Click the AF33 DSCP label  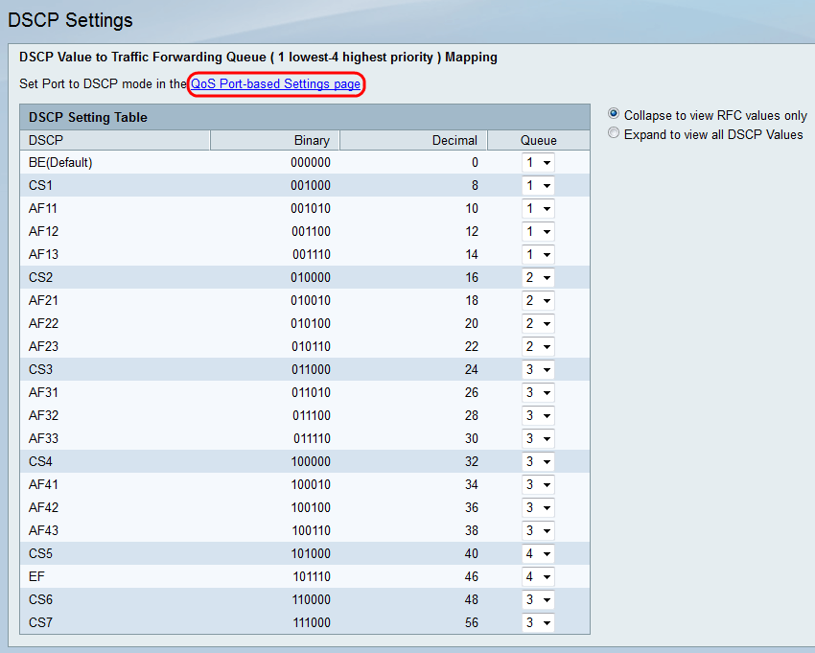click(43, 439)
